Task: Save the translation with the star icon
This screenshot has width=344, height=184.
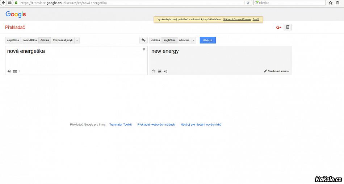Action: (x=154, y=71)
